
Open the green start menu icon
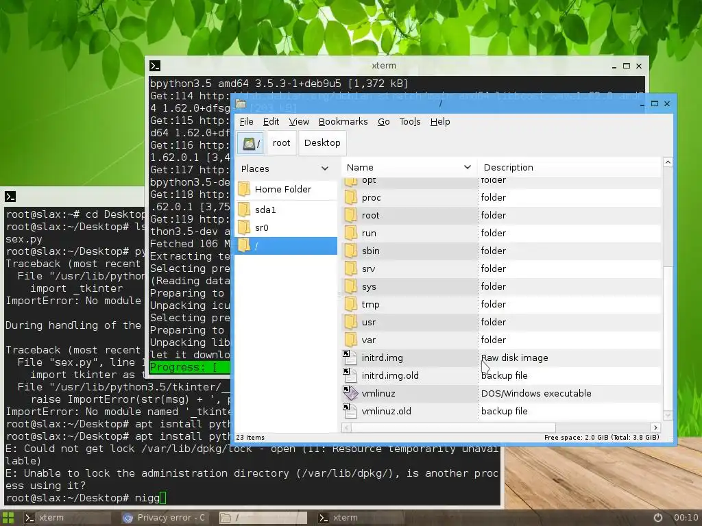tap(8, 518)
